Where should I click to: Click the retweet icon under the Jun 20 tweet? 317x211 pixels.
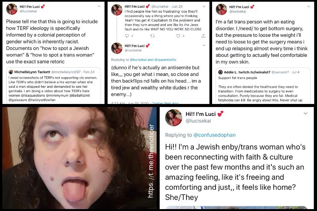tap(152, 36)
